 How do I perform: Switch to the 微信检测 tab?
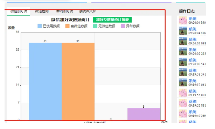point(42,11)
